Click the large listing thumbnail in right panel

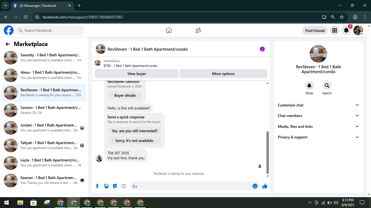pos(318,54)
